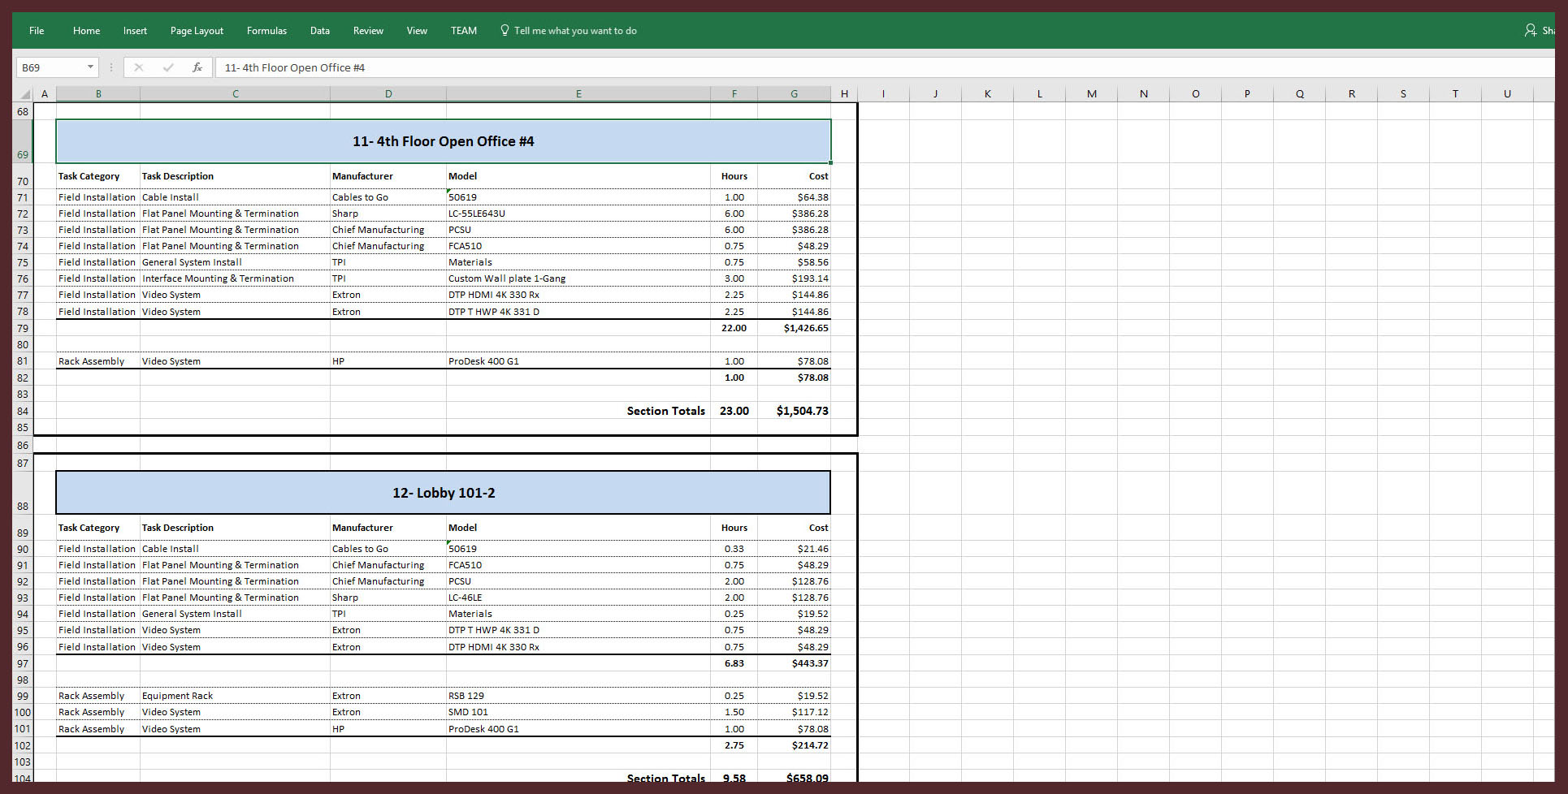Click the 'RSB 129' model cell

(578, 696)
